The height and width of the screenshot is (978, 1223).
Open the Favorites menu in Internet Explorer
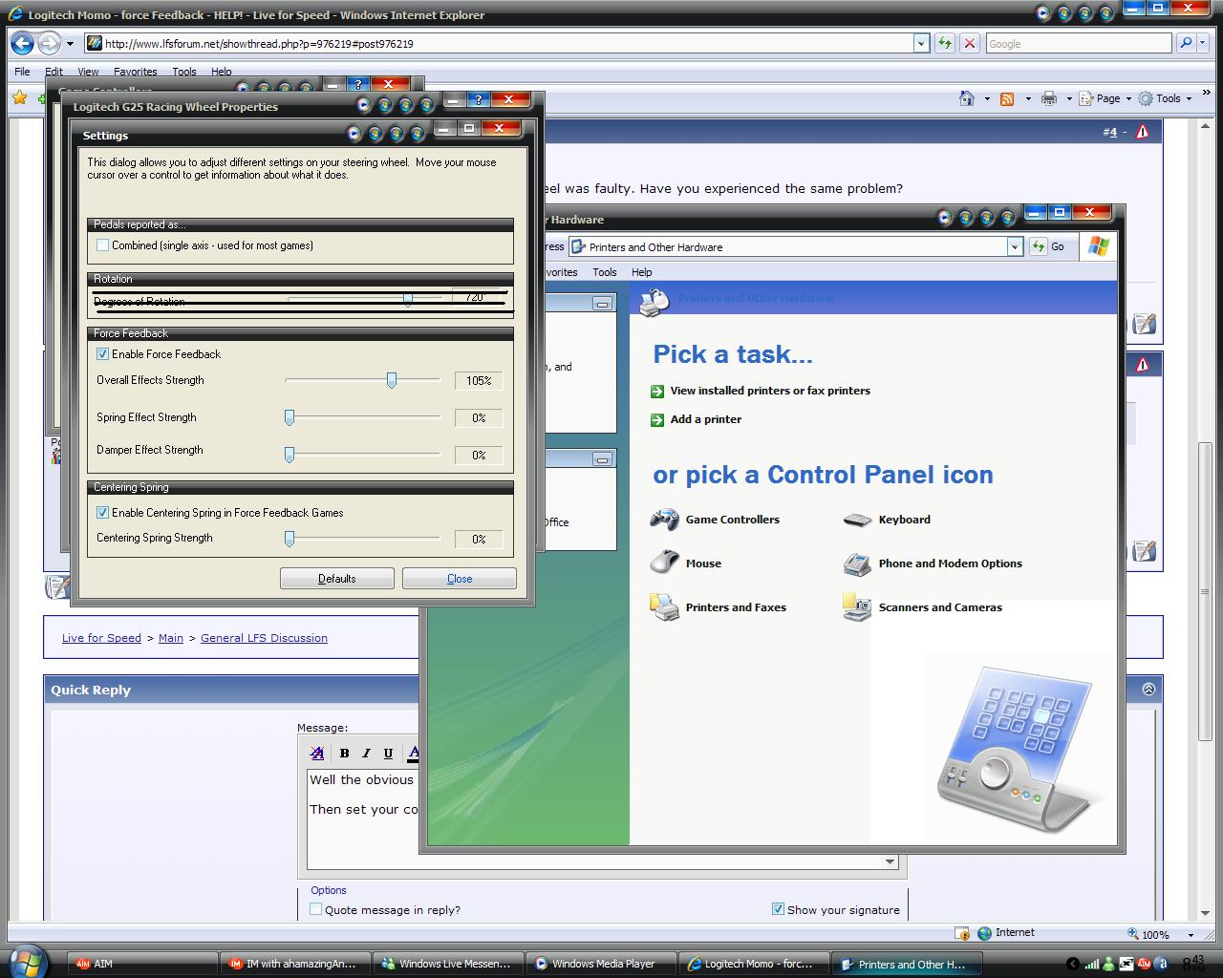[x=136, y=72]
